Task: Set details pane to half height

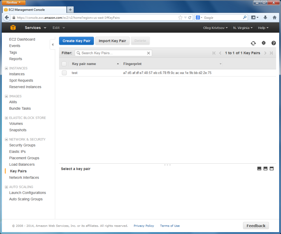Action: coord(266,168)
